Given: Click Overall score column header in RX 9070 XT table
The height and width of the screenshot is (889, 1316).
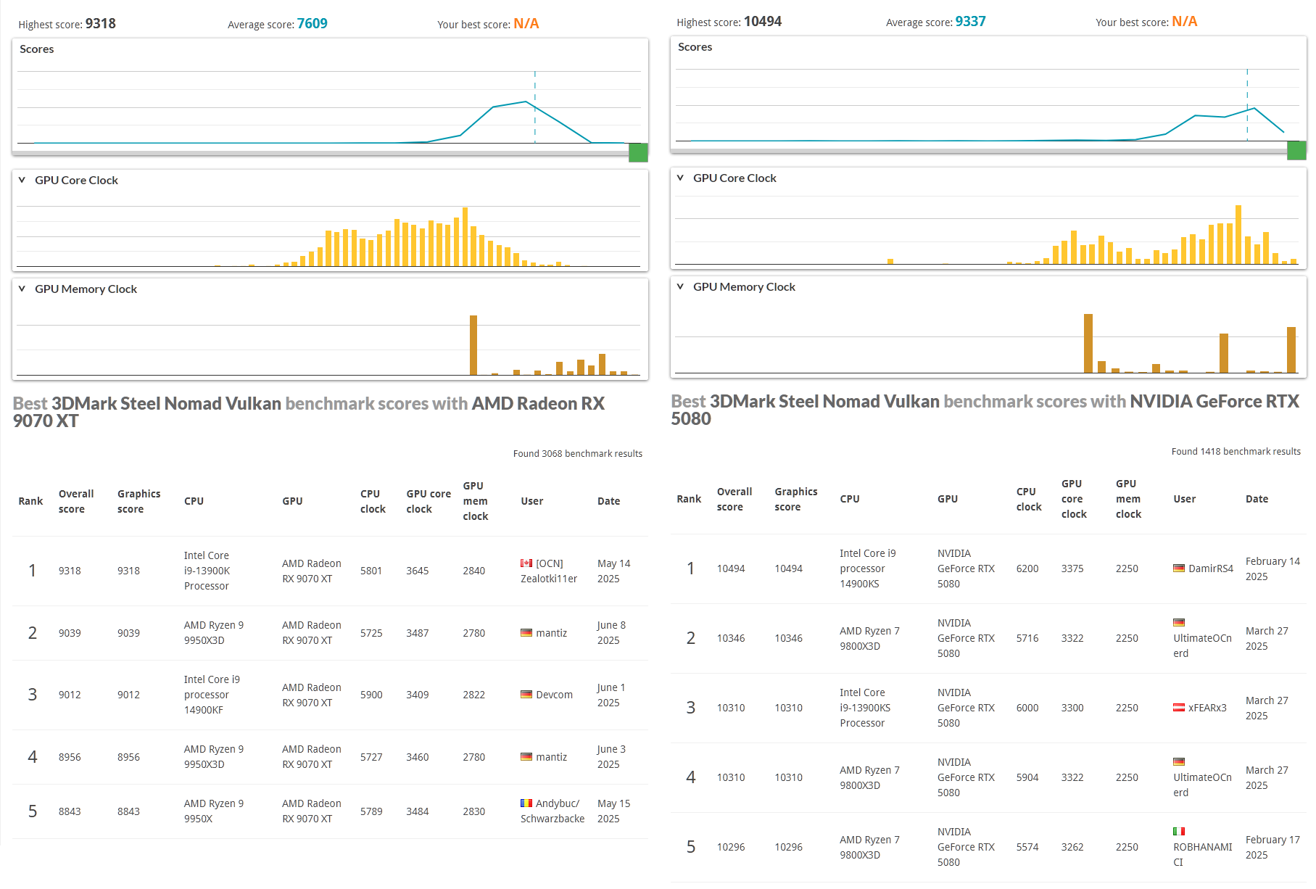Looking at the screenshot, I should pos(76,501).
